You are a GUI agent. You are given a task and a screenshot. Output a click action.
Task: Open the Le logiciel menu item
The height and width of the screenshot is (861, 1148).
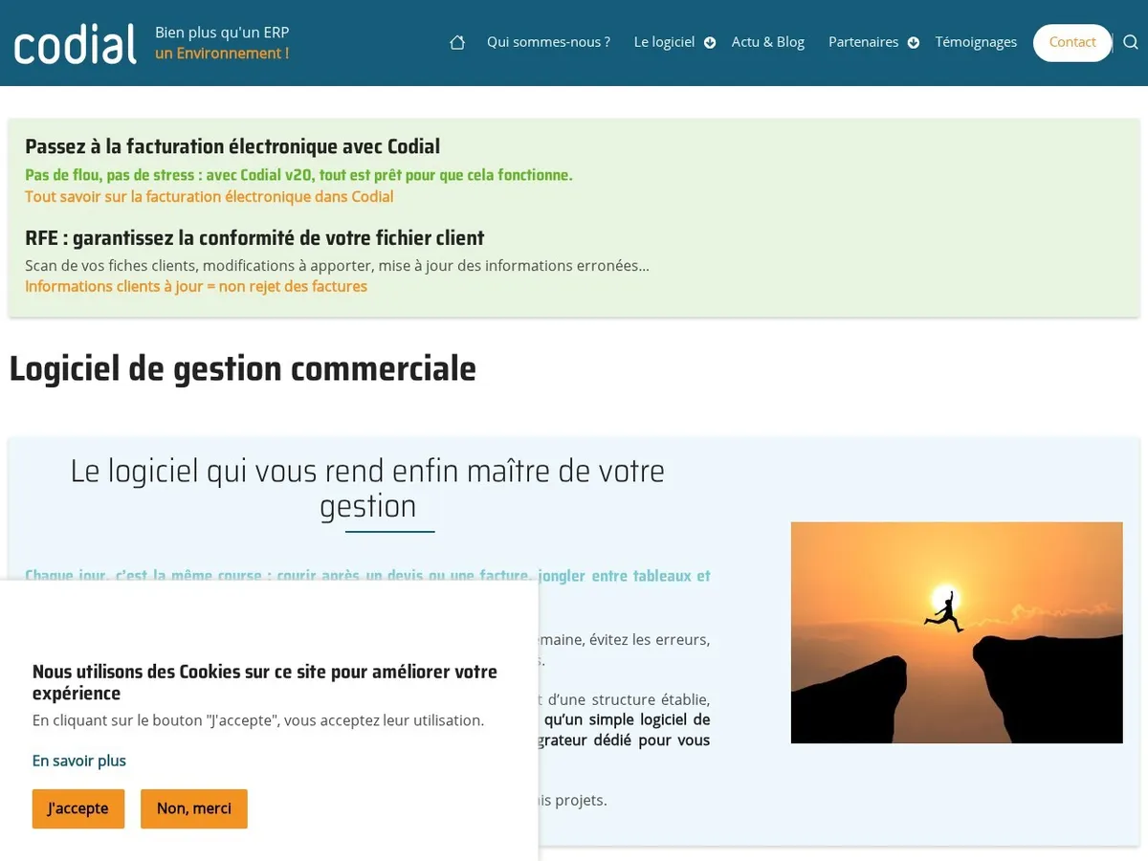coord(664,42)
